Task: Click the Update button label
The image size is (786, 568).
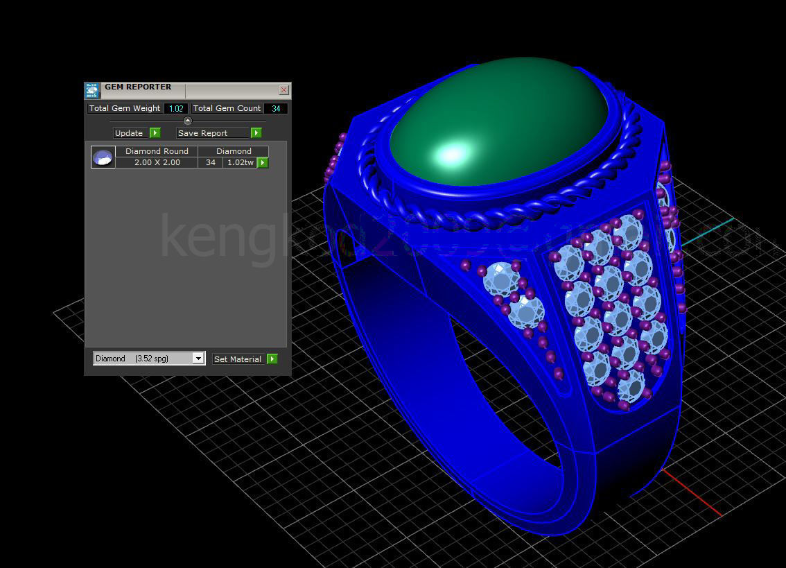Action: (129, 133)
